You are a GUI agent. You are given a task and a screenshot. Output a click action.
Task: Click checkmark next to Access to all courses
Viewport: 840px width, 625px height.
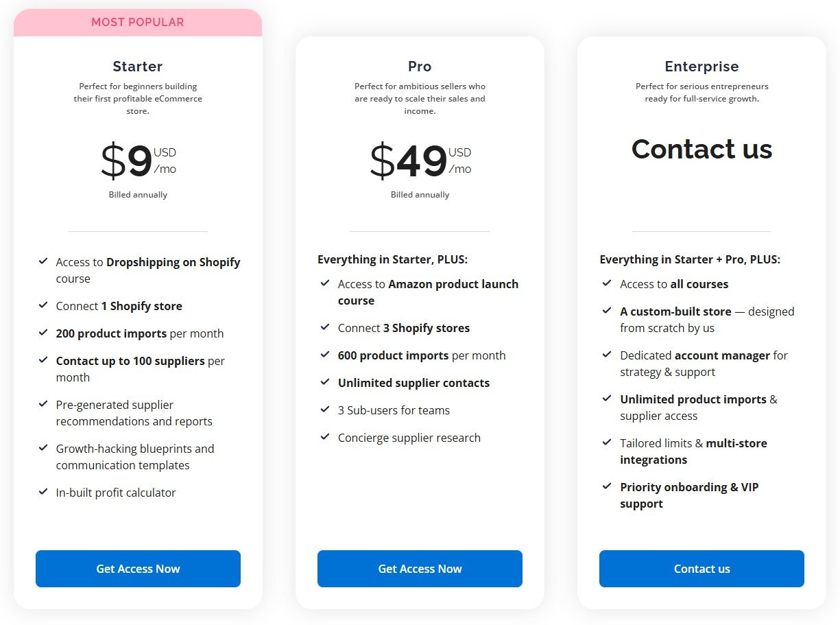(x=607, y=283)
